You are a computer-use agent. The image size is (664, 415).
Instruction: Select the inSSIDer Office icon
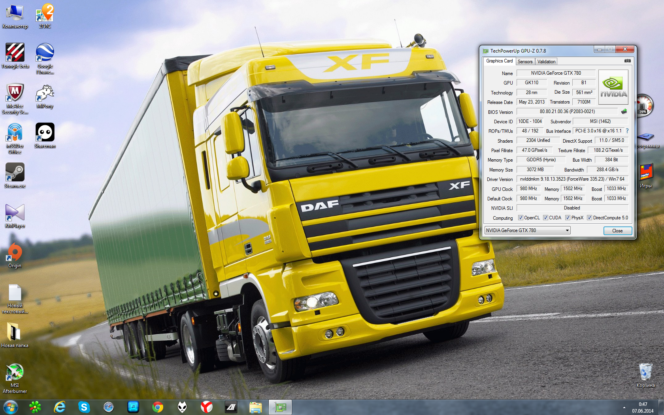pyautogui.click(x=15, y=139)
